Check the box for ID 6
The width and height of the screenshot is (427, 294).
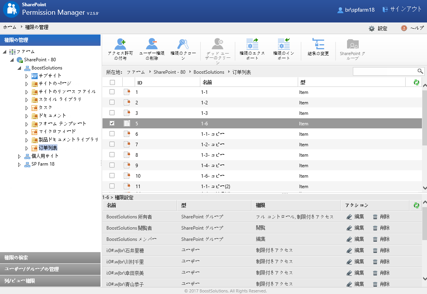coord(112,134)
